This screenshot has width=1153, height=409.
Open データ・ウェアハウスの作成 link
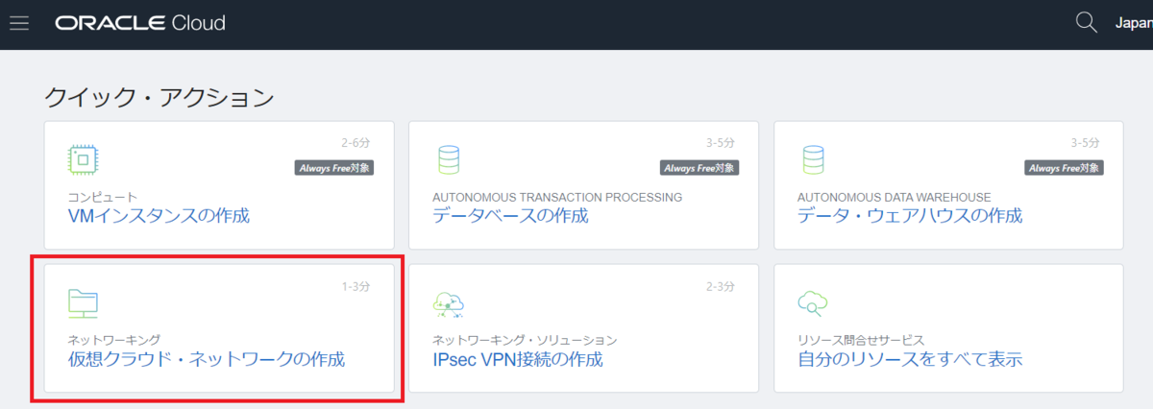[910, 215]
